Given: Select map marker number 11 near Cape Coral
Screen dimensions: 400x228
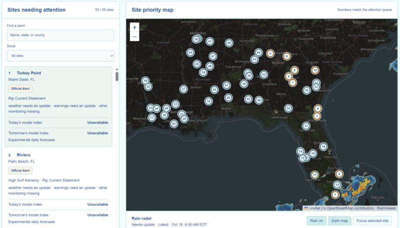Looking at the screenshot, I should (315, 175).
